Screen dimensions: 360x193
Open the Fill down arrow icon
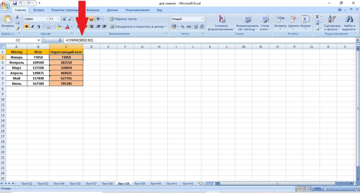pyautogui.click(x=317, y=23)
